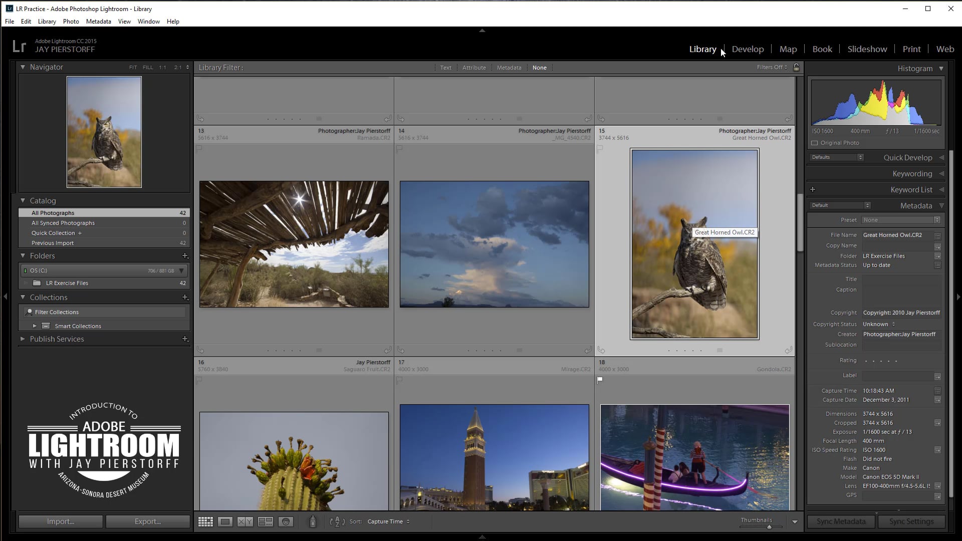
Task: Click the Import button
Action: point(61,521)
